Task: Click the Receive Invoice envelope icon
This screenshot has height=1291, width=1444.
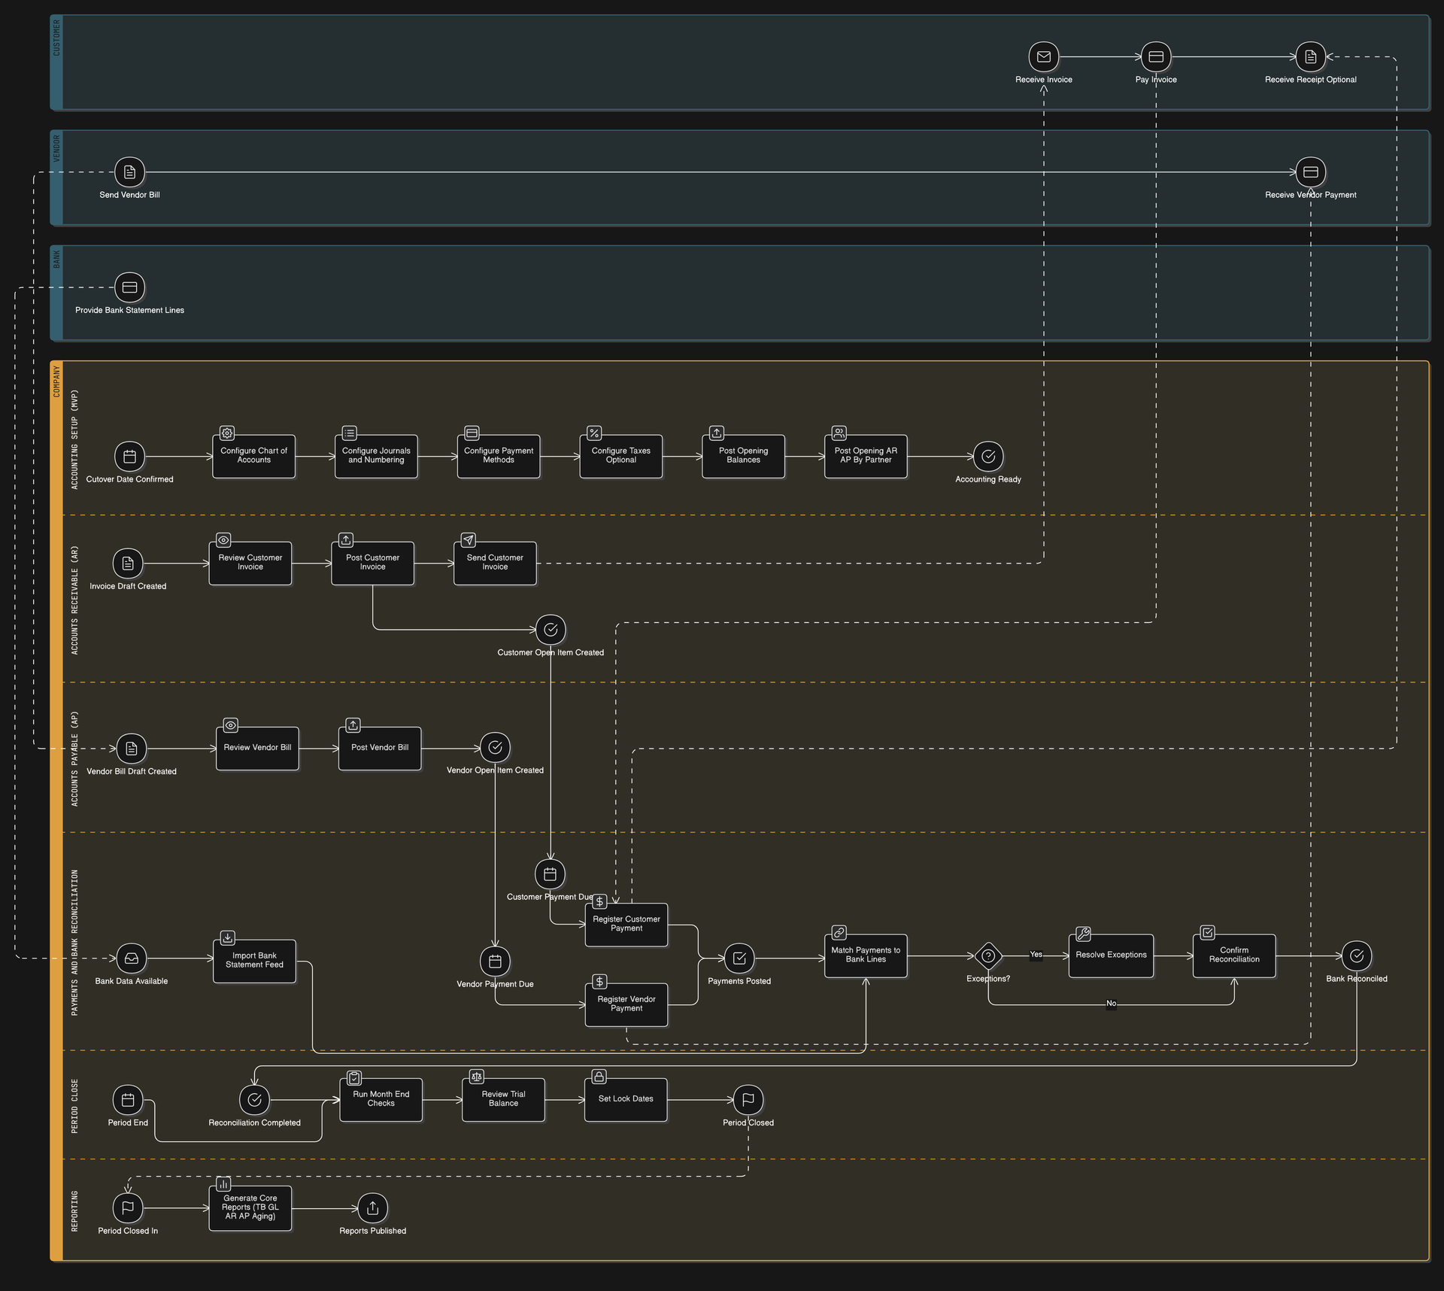Action: pyautogui.click(x=1043, y=56)
